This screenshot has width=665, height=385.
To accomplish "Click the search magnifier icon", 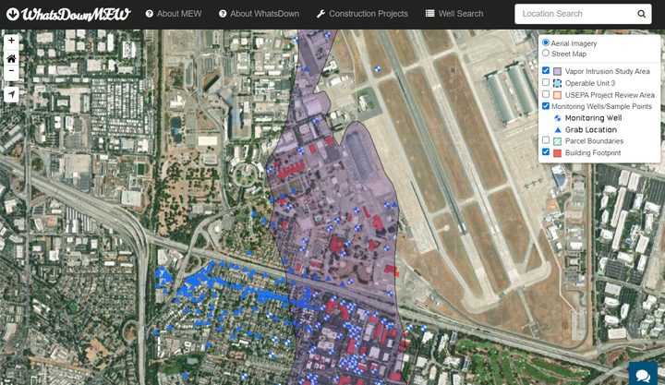I will click(x=642, y=14).
